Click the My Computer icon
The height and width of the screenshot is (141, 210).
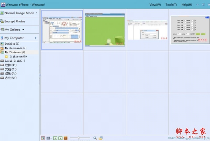pos(2,38)
